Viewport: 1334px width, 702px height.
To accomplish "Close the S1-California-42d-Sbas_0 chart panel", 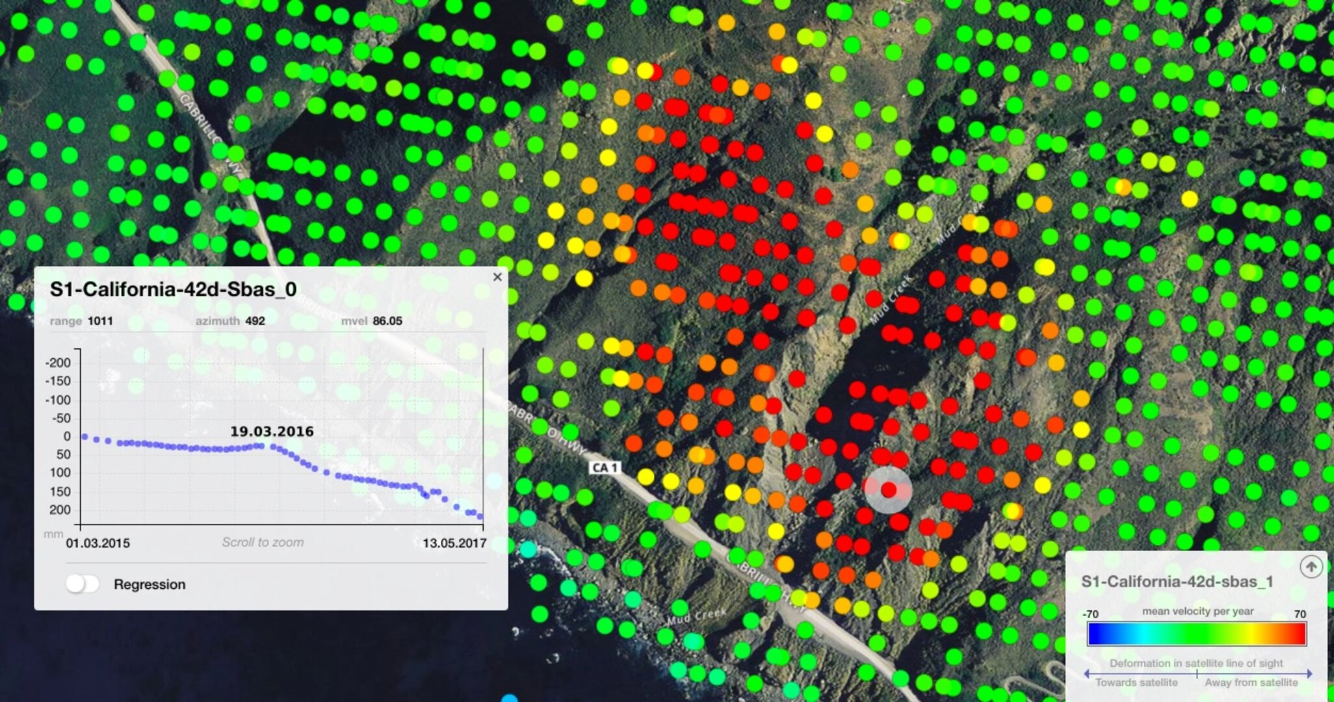I will pos(497,278).
